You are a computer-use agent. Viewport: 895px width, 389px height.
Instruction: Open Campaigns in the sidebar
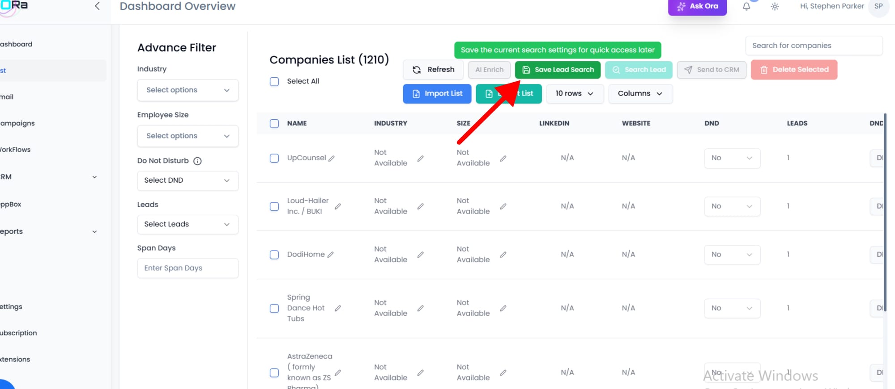pyautogui.click(x=18, y=124)
